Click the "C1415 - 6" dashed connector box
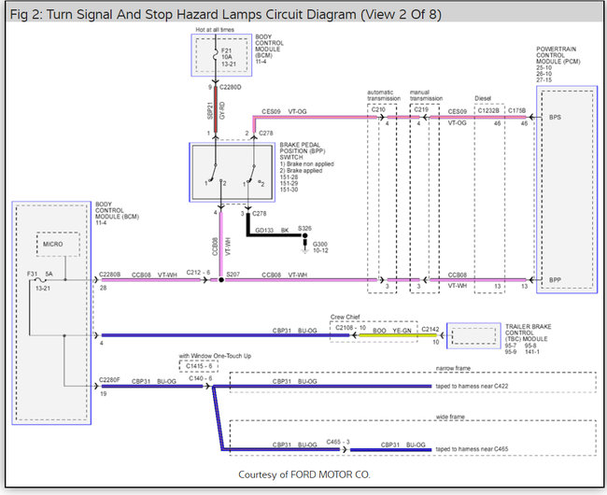Image resolution: width=607 pixels, height=495 pixels. [199, 366]
